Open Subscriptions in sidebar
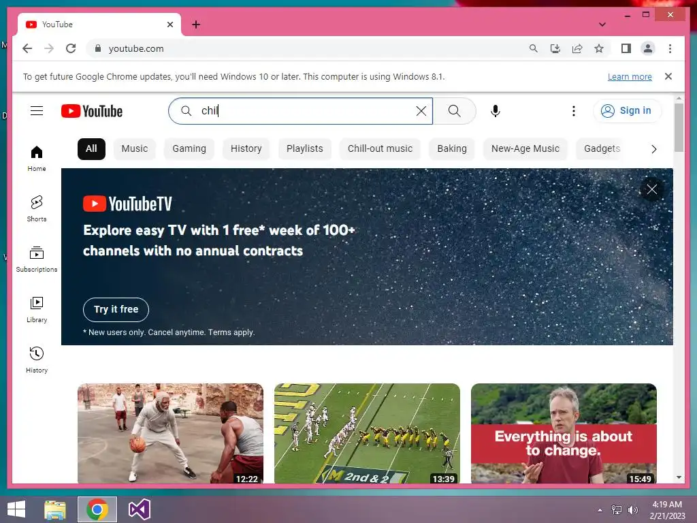697x523 pixels. pos(37,259)
